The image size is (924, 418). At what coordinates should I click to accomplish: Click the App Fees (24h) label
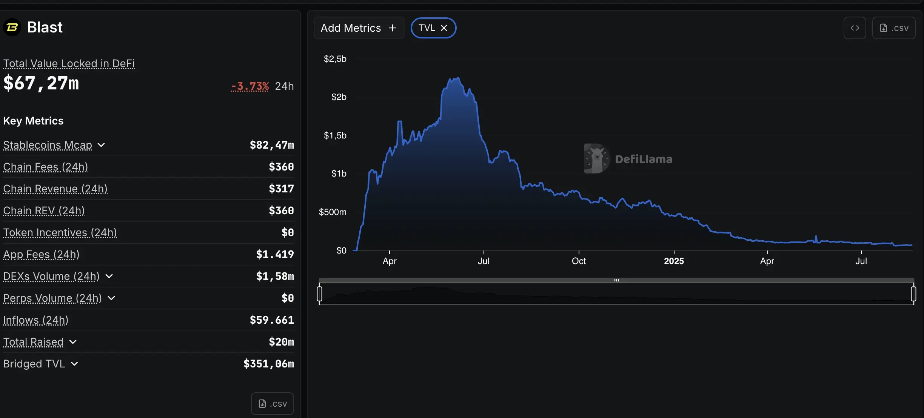pyautogui.click(x=42, y=254)
